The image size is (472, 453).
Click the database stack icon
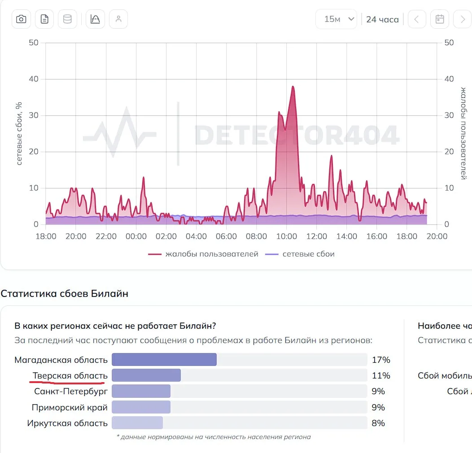tap(67, 19)
